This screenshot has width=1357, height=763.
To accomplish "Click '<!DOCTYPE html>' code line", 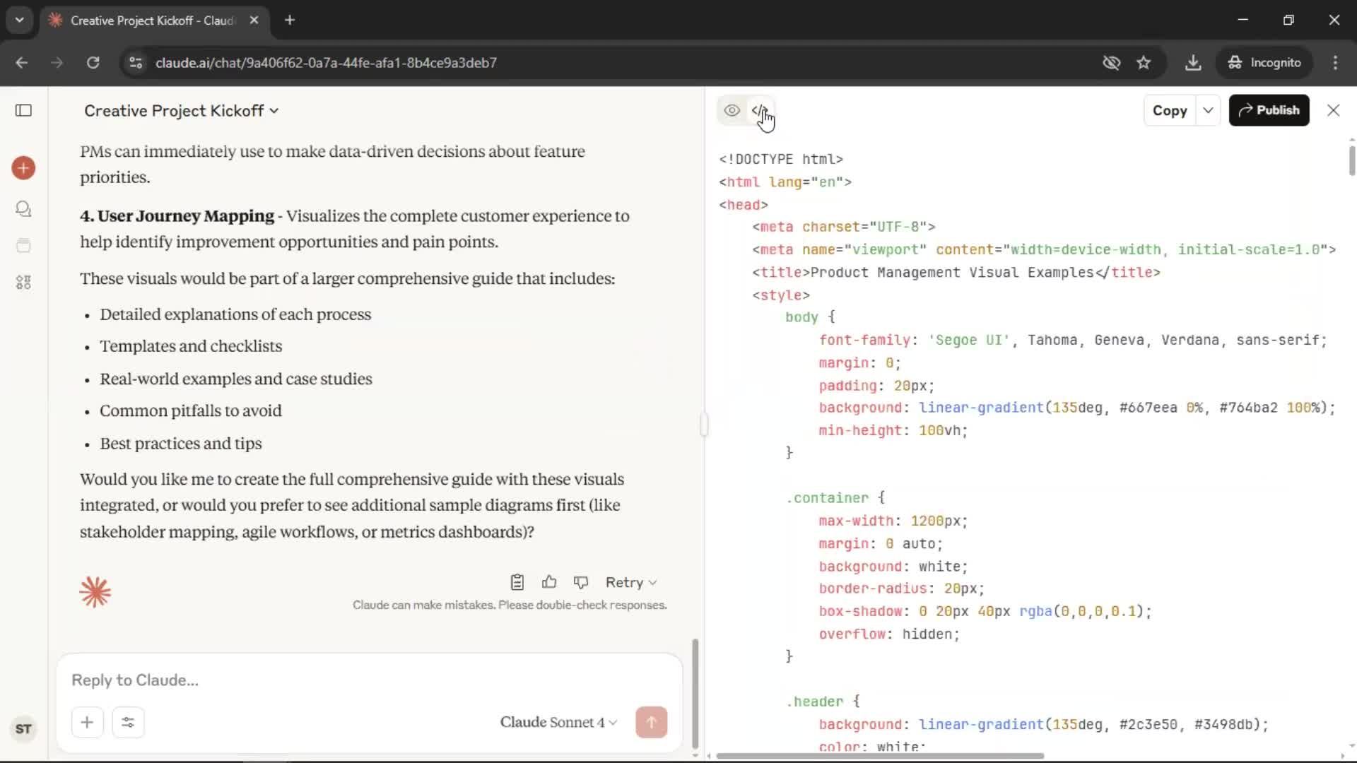I will click(781, 160).
